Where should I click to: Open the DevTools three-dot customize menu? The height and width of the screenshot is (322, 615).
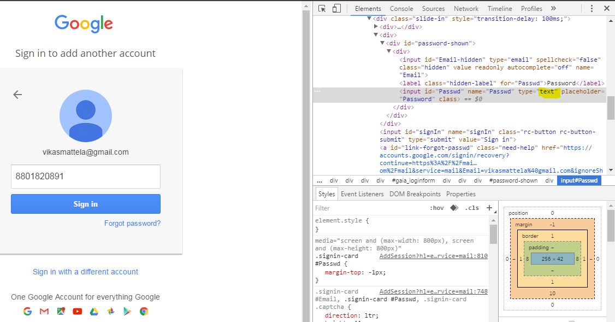(592, 8)
